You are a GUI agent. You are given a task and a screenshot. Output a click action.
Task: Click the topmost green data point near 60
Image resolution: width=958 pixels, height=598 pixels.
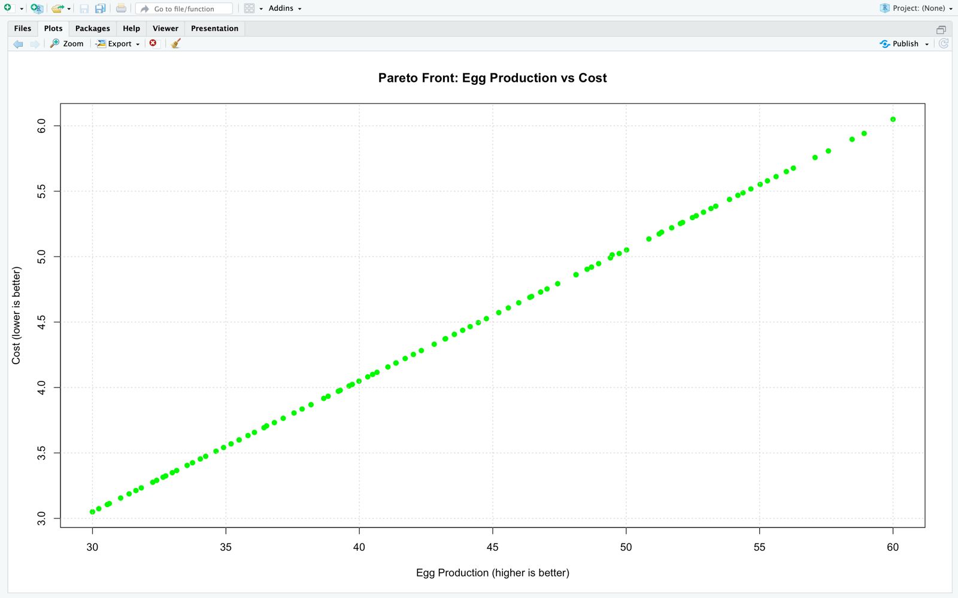[893, 120]
